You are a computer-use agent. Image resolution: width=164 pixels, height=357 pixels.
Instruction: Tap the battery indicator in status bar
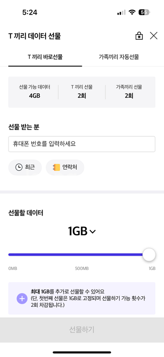tap(145, 13)
